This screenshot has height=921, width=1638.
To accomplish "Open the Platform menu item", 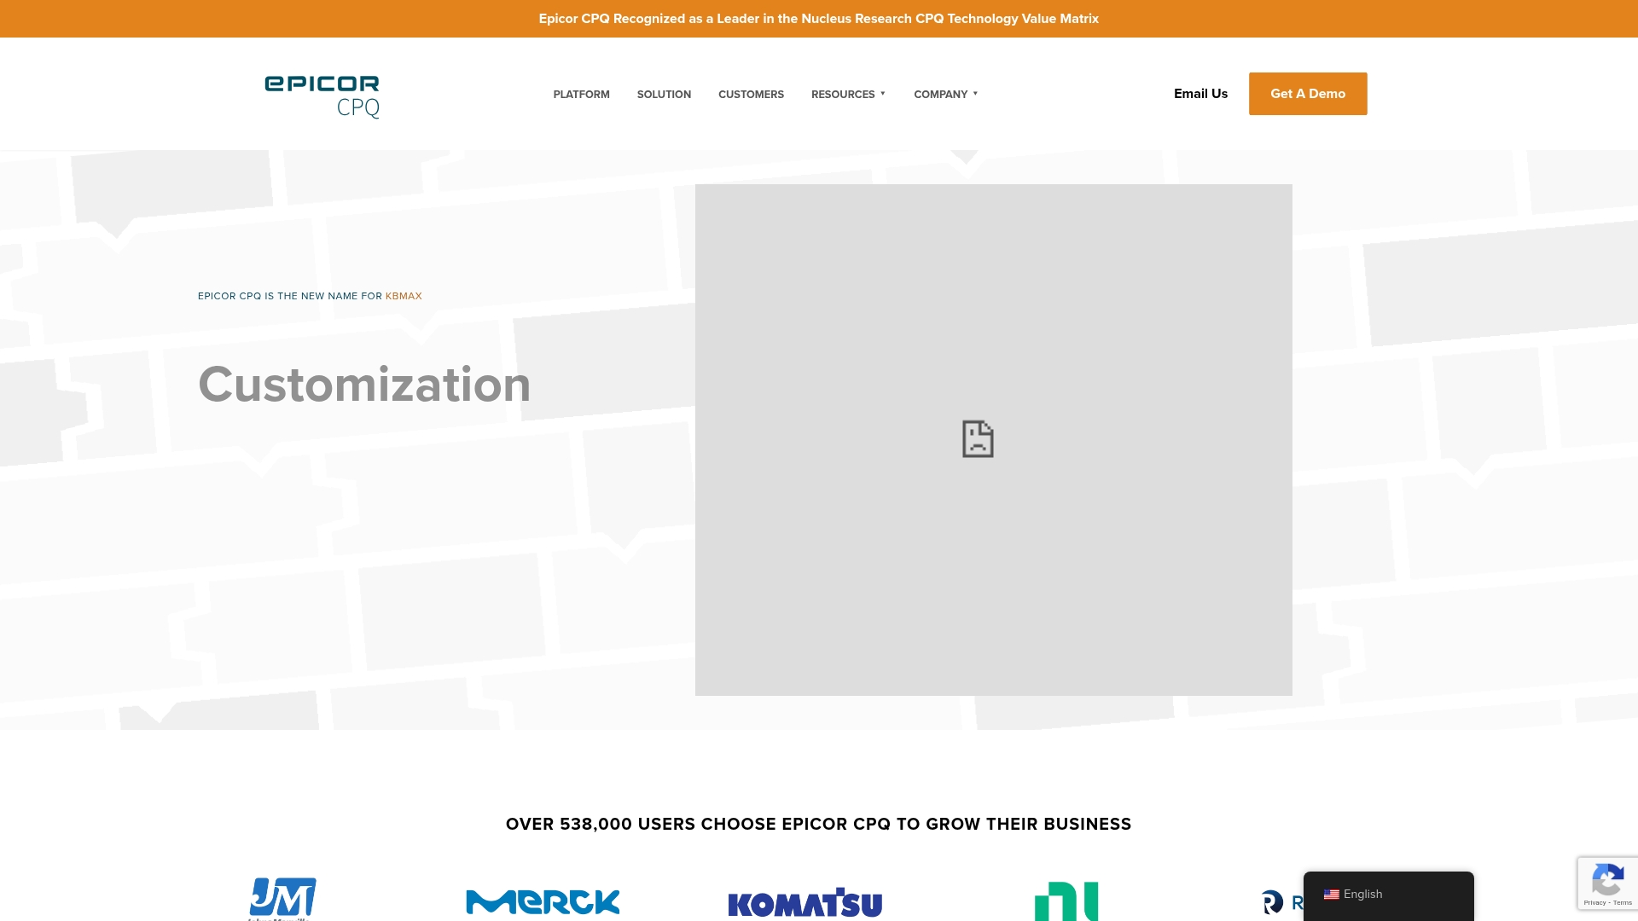I will point(581,95).
